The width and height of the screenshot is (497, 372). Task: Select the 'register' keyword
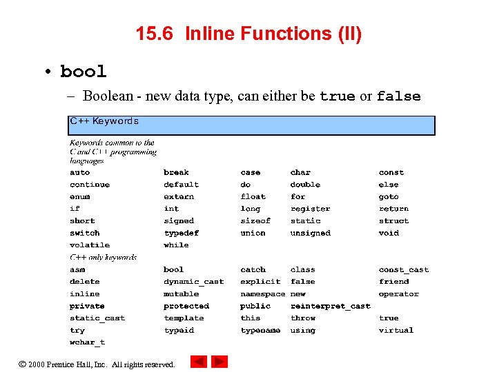tap(311, 209)
